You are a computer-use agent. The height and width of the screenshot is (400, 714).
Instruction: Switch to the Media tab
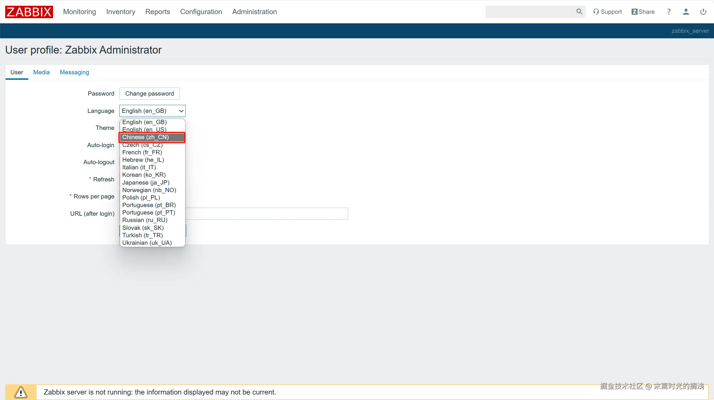41,72
